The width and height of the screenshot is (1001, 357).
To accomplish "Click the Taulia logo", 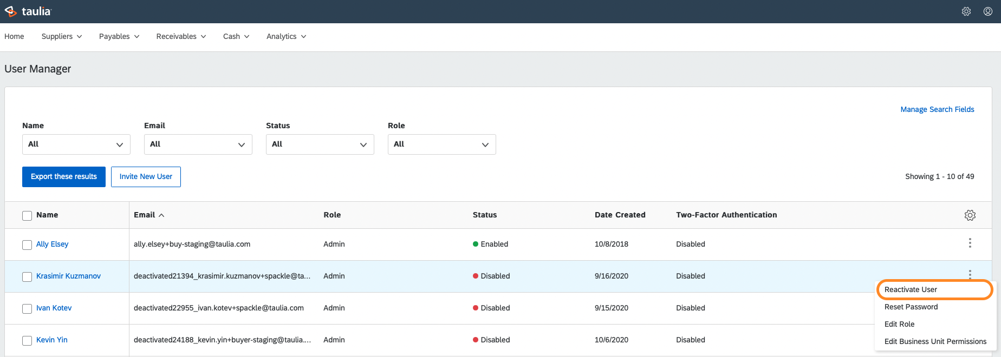I will click(28, 11).
